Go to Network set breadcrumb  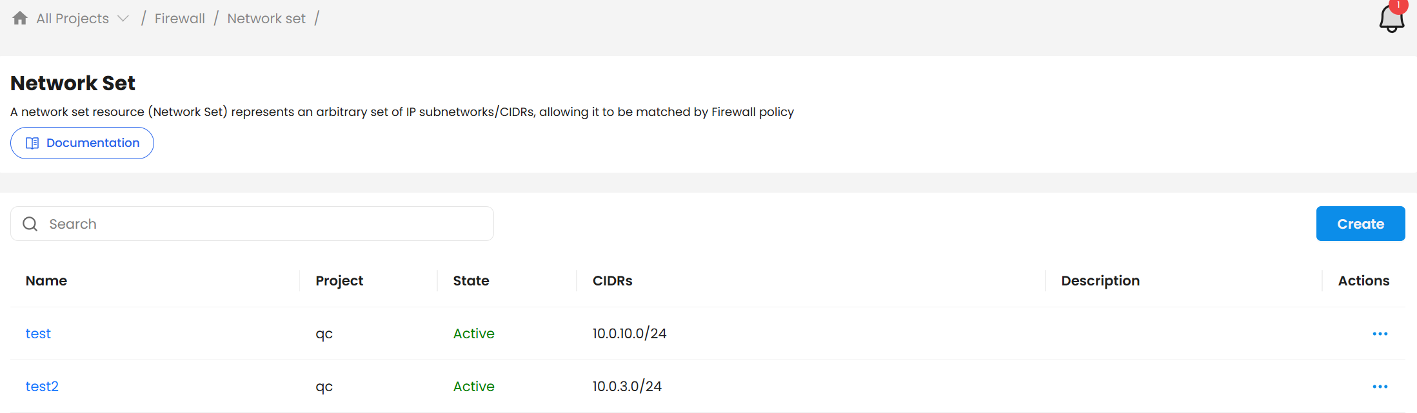[266, 19]
